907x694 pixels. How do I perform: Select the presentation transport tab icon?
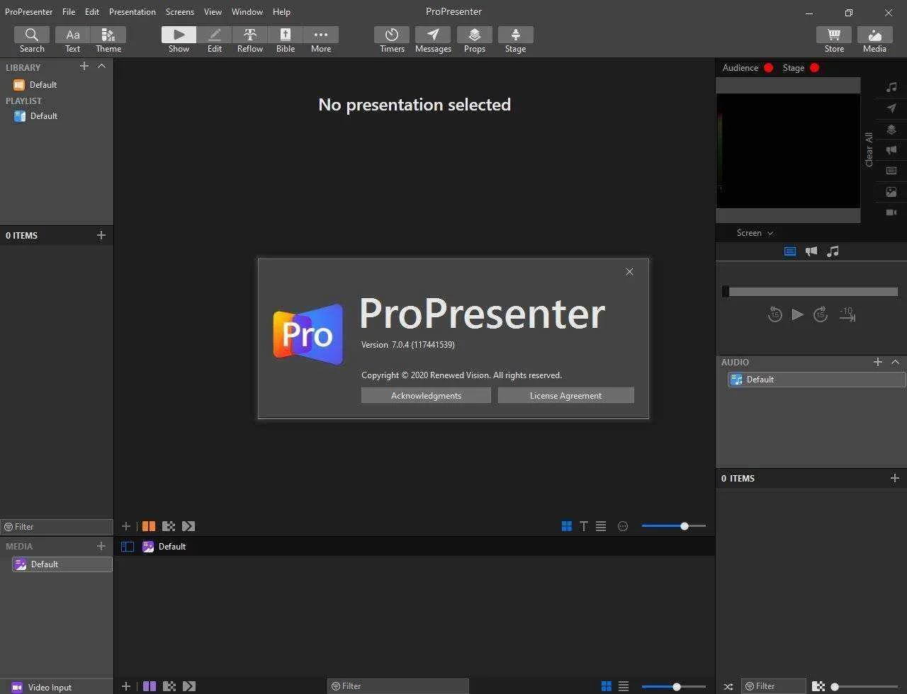pos(790,251)
